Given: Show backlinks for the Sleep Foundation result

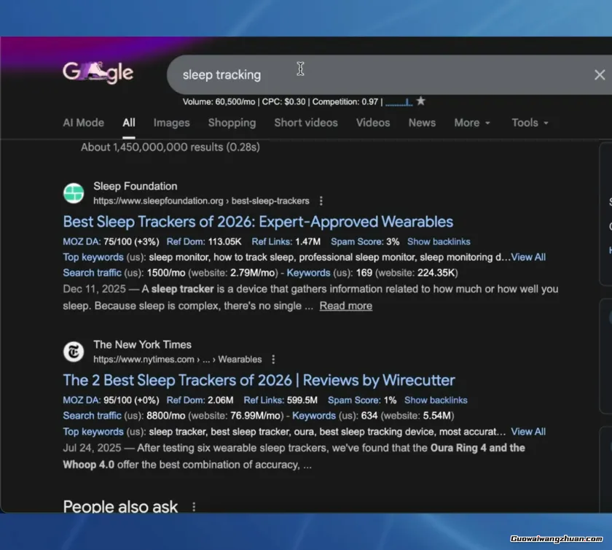Looking at the screenshot, I should (439, 241).
